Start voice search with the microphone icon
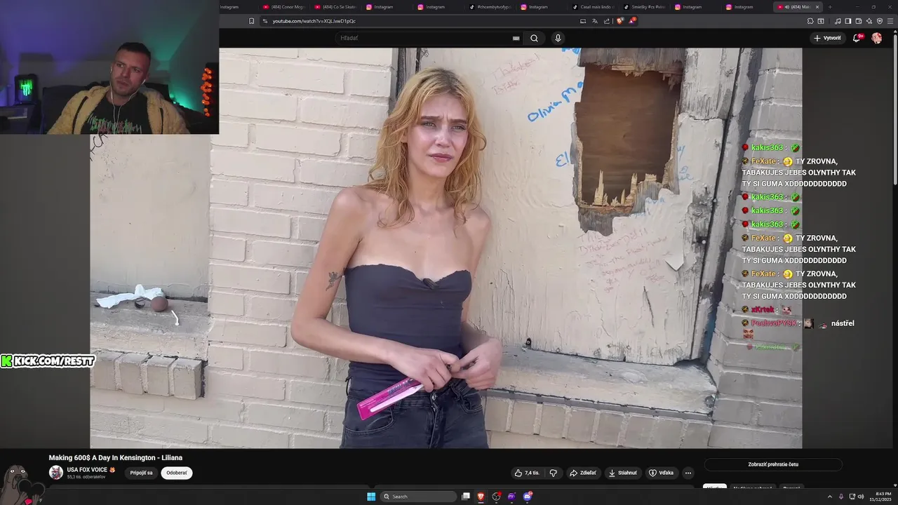The width and height of the screenshot is (898, 505). click(558, 38)
